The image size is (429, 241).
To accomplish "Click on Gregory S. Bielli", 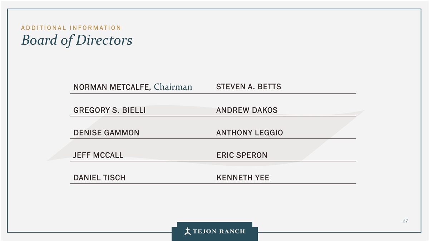I will click(x=109, y=110).
